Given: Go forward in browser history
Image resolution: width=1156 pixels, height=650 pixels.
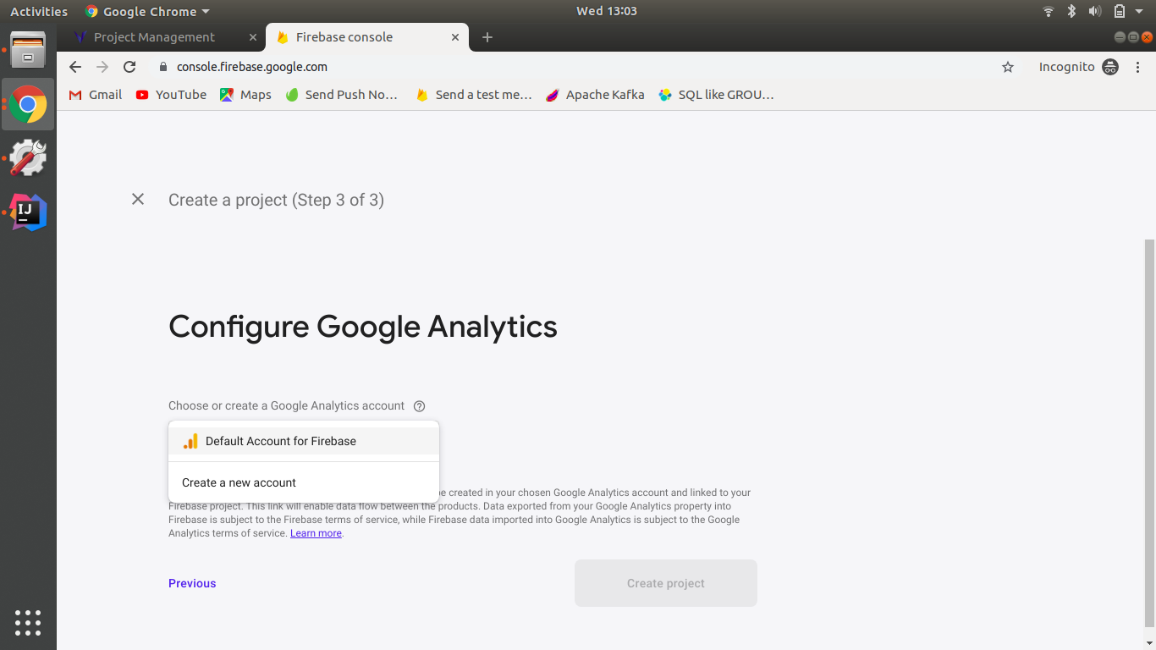Looking at the screenshot, I should tap(102, 67).
